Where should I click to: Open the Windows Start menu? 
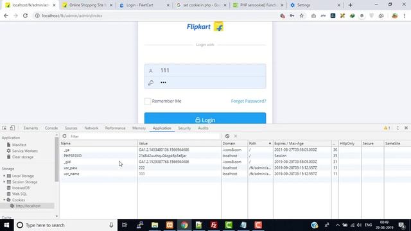point(6,225)
